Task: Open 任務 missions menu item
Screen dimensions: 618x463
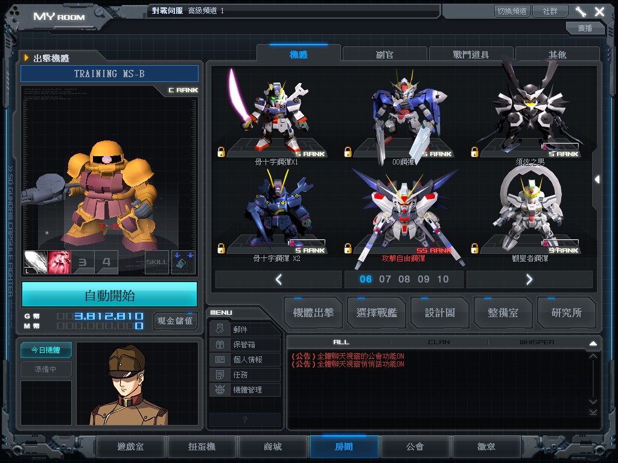Action: click(245, 374)
